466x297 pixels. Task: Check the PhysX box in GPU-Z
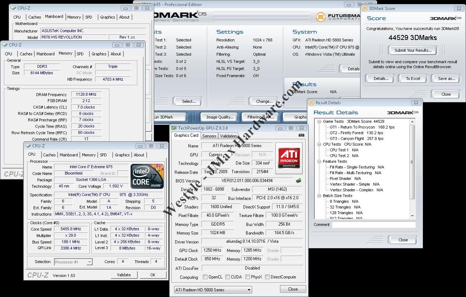point(247,277)
